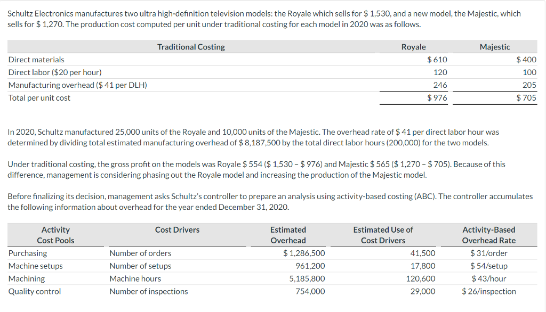The height and width of the screenshot is (312, 546).
Task: Click the Activity-Based Overhead Rate header
Action: point(489,234)
